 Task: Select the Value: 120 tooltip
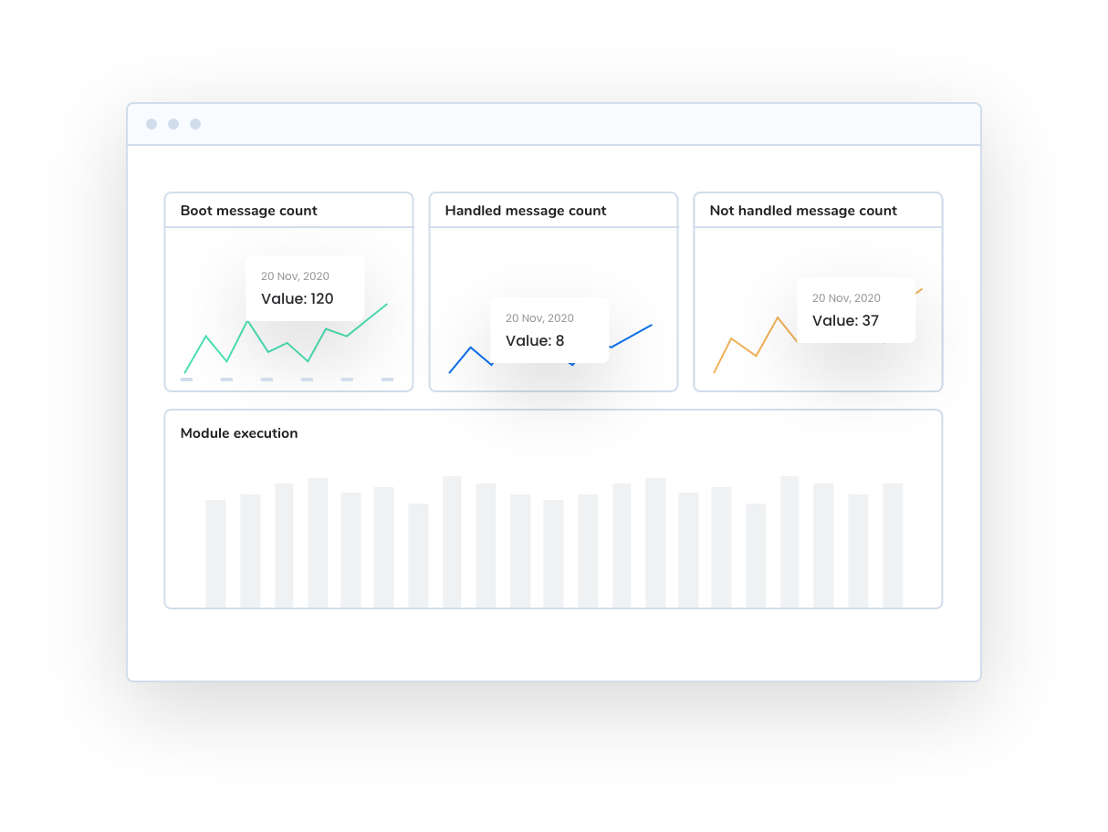[x=305, y=288]
